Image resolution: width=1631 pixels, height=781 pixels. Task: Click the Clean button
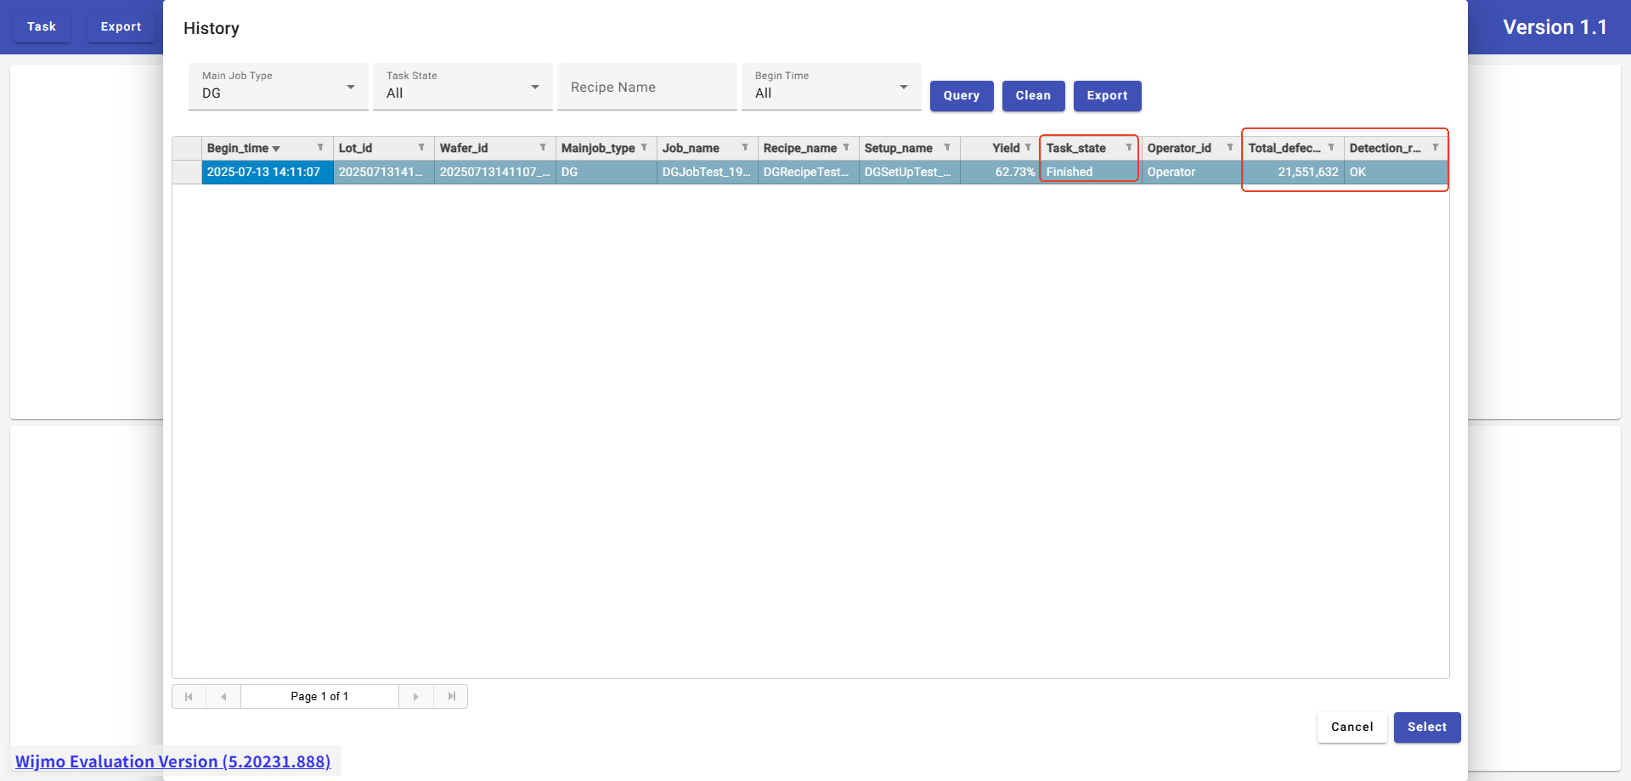[1033, 96]
